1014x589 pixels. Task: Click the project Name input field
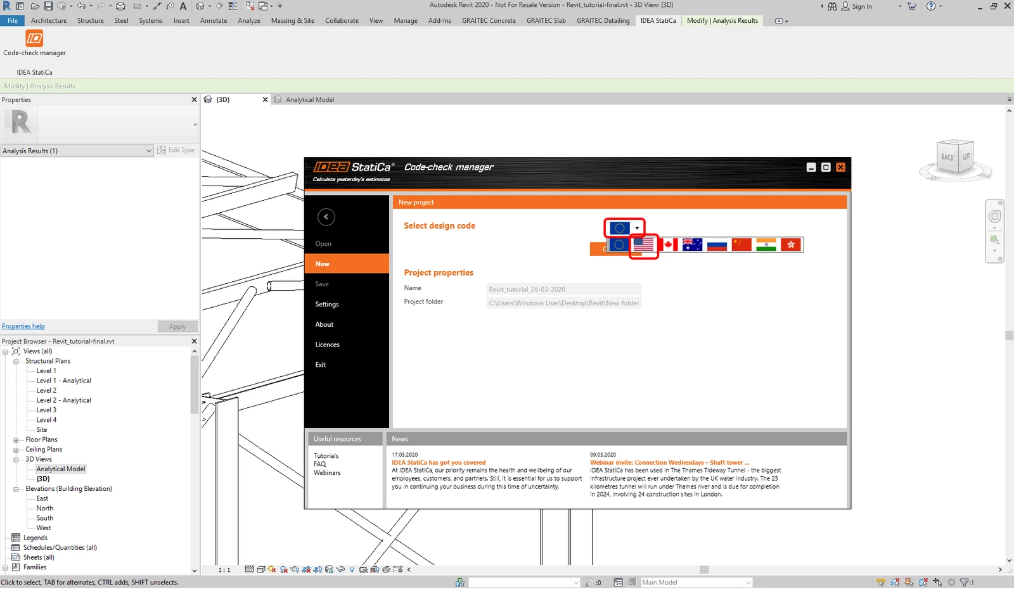564,289
